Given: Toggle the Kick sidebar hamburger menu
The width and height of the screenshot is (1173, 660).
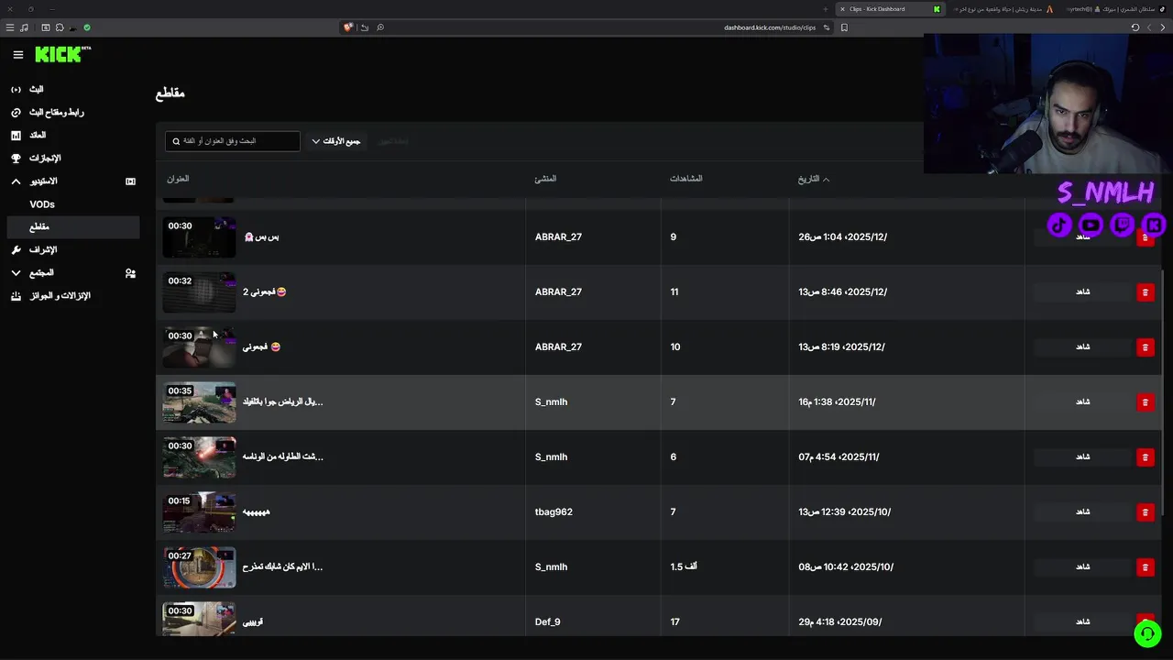Looking at the screenshot, I should [x=17, y=55].
